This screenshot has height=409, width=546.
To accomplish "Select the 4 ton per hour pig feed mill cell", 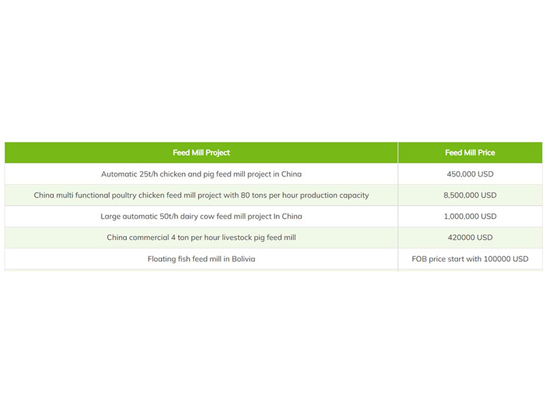I will pos(201,237).
